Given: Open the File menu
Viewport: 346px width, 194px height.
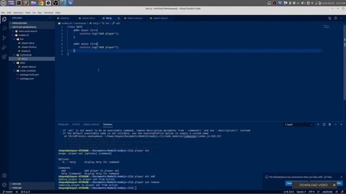Looking at the screenshot, I should point(3,13).
